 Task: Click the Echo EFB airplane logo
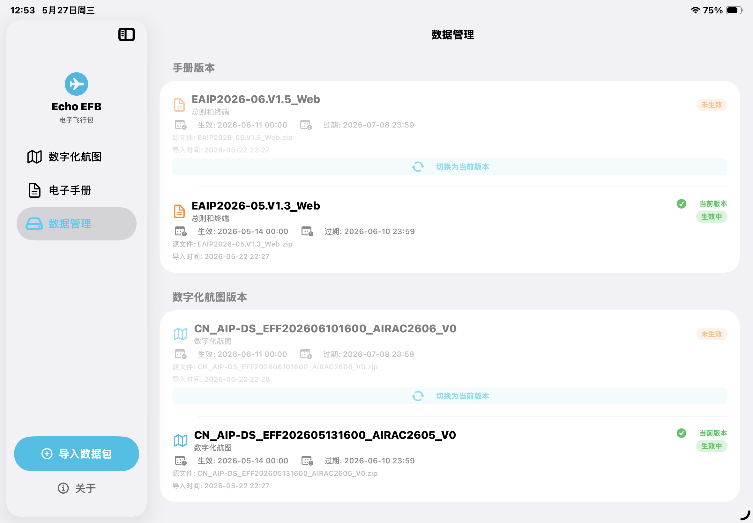[76, 84]
